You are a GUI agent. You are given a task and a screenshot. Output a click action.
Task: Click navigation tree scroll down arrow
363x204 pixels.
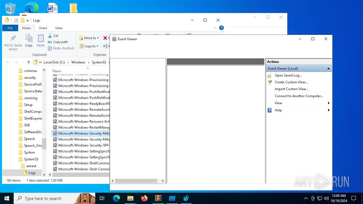click(x=44, y=175)
